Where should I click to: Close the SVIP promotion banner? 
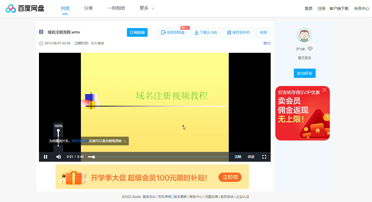pyautogui.click(x=324, y=90)
